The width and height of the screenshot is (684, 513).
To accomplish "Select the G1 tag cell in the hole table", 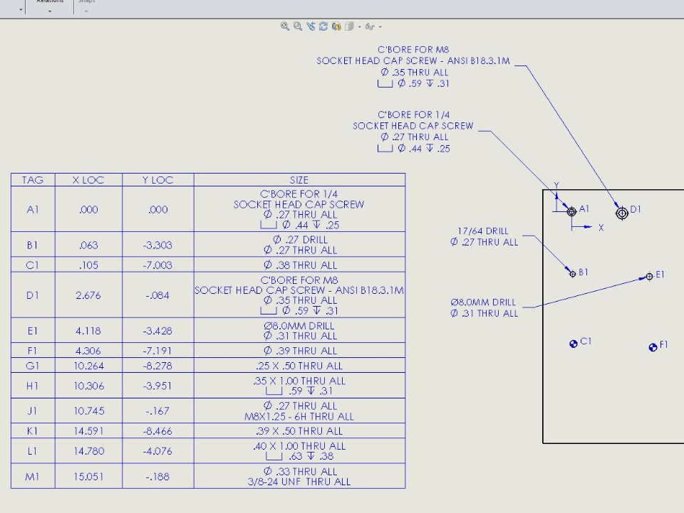I will pos(33,366).
